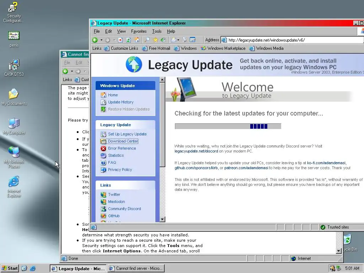Screen dimensions: 364x273
Task: Click the Free Hotmail links bar shortcut
Action: coord(156,48)
